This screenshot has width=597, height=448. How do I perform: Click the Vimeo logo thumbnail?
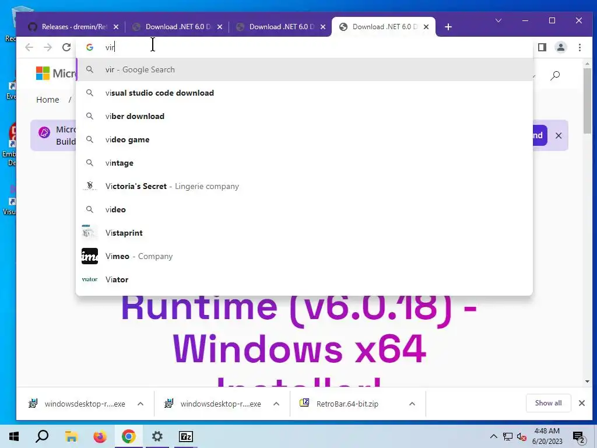click(x=90, y=256)
